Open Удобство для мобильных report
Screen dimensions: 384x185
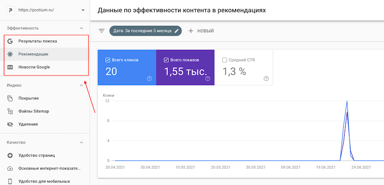[x=44, y=182]
